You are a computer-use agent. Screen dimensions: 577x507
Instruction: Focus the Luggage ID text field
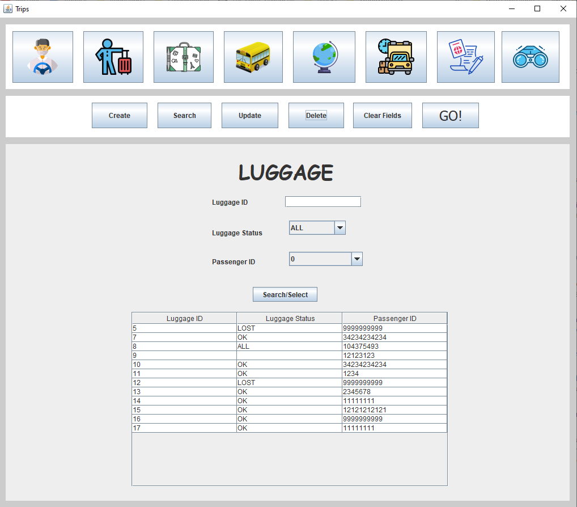point(323,202)
